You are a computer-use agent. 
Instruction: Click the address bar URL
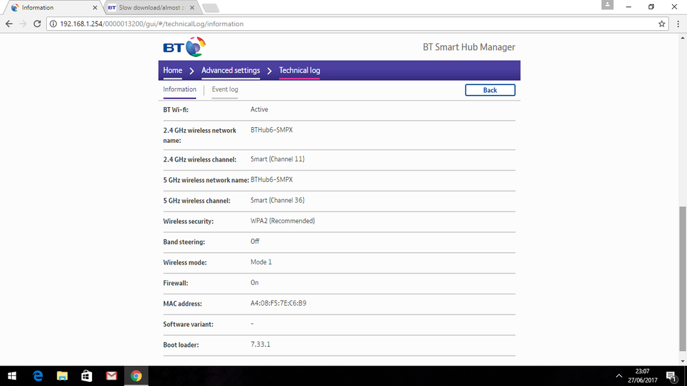point(151,24)
